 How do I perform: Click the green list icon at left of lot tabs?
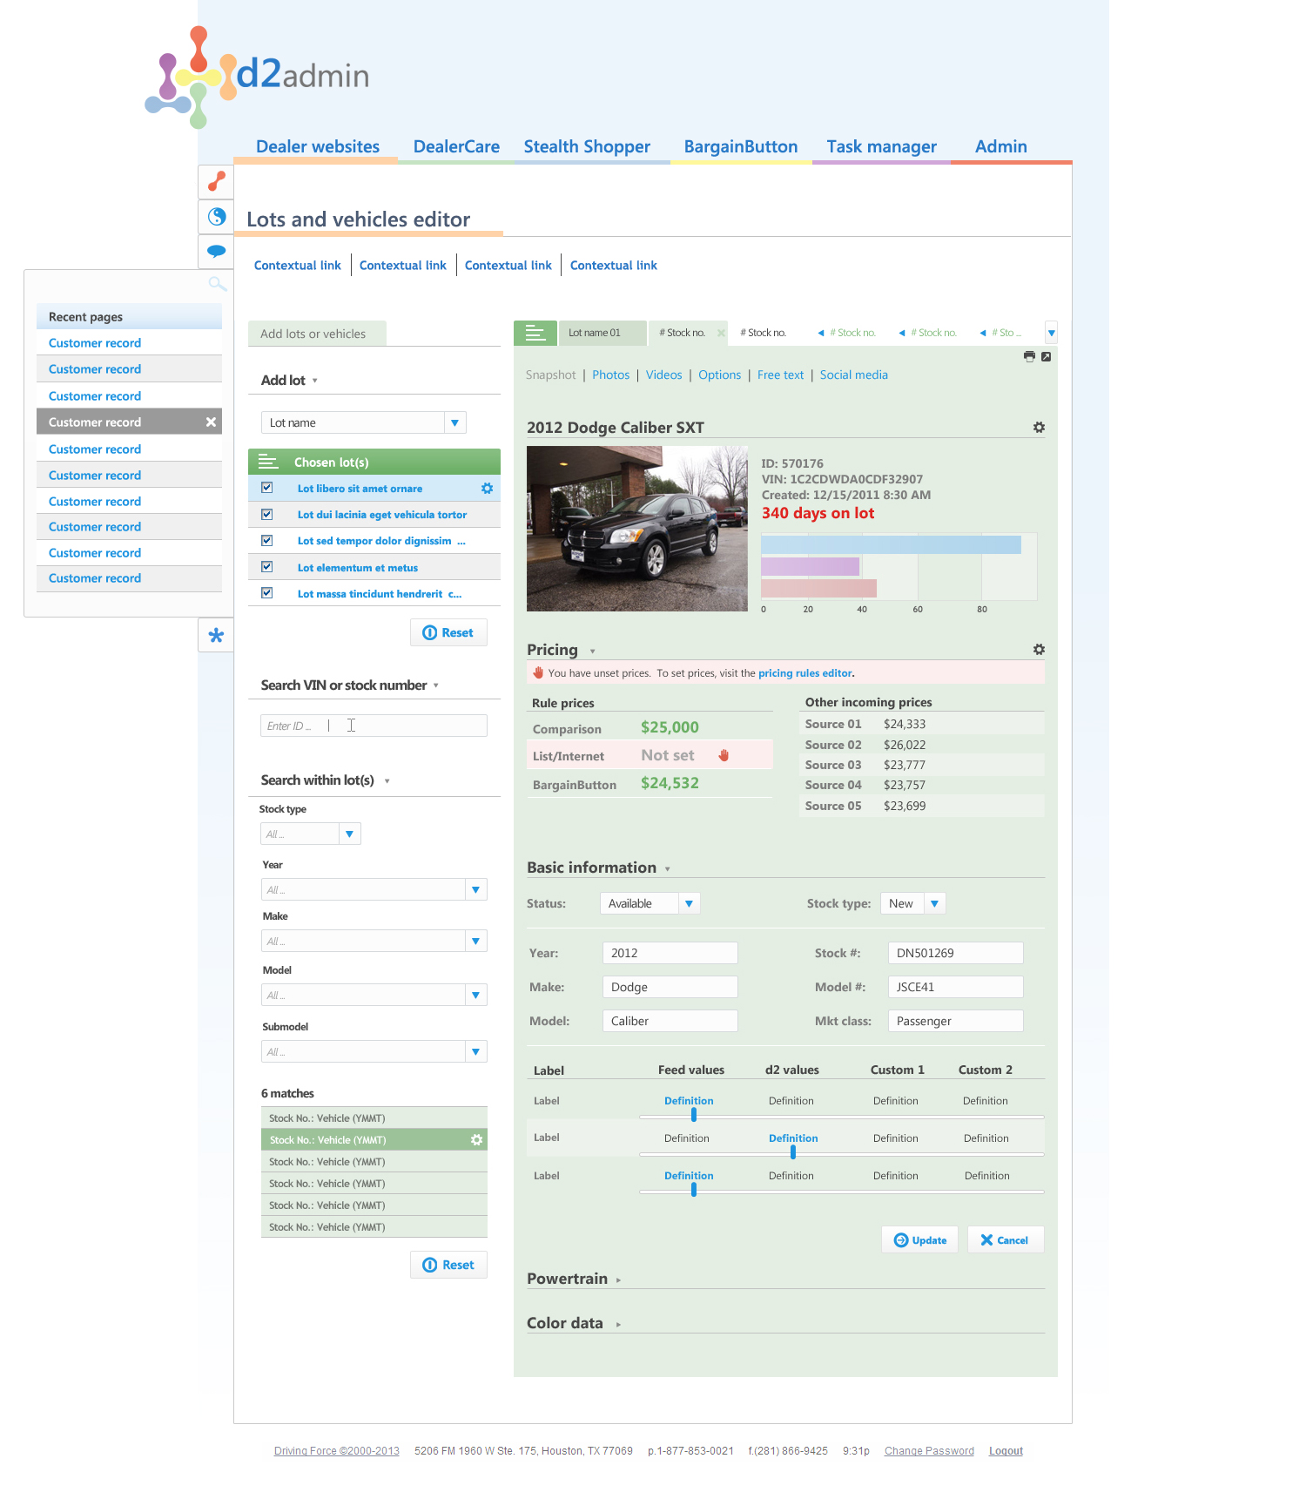[x=535, y=333]
